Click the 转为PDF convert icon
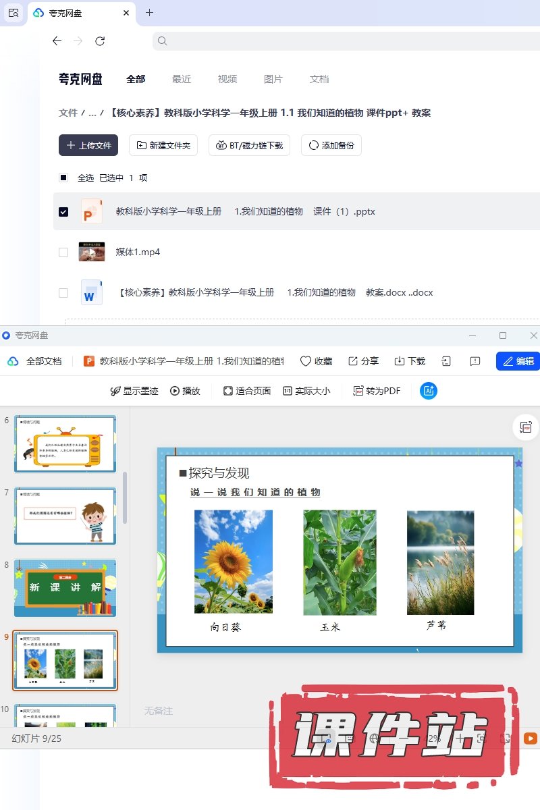This screenshot has width=540, height=810. click(358, 391)
